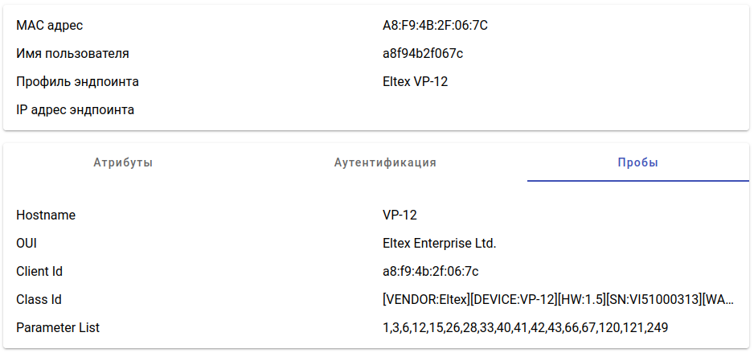This screenshot has height=353, width=754.
Task: Click the MAC адрес label
Action: tap(49, 26)
